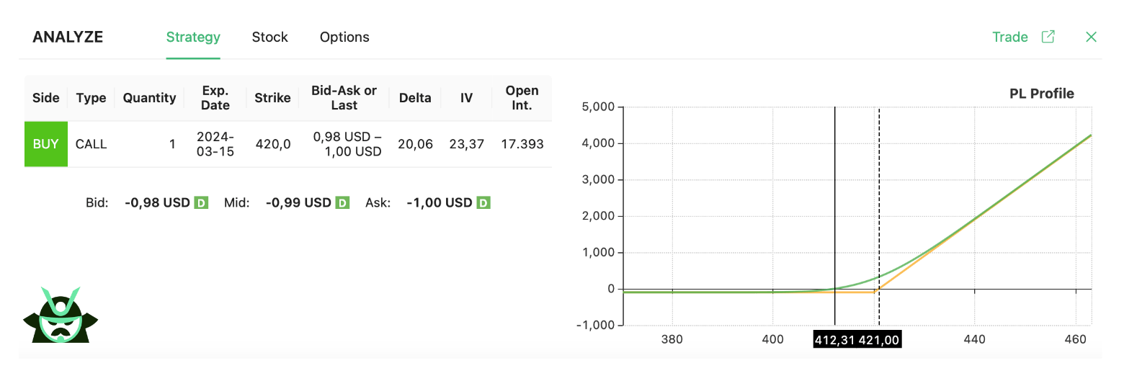Click the 421,00 breakeven marker label
The image size is (1137, 376).
[878, 340]
